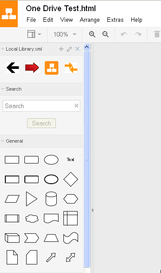
Task: Open the Extras menu
Action: point(115,20)
